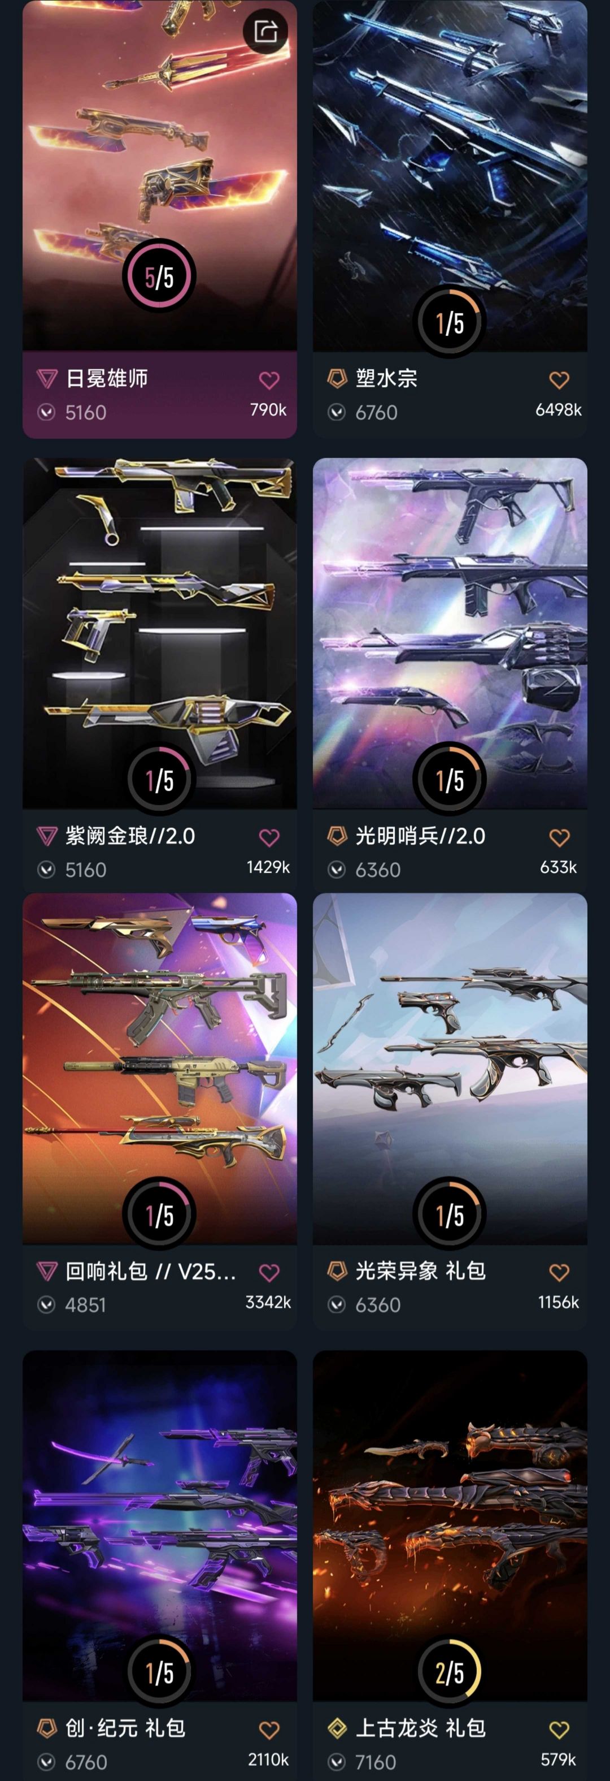Favorite the 创·纪元 礼包 bundle
610x1781 pixels.
269,1730
